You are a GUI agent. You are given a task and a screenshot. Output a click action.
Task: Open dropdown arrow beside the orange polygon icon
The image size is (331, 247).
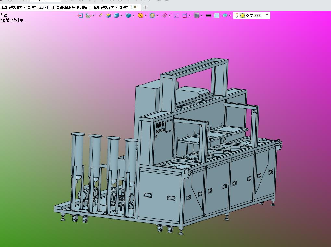[x=145, y=15]
